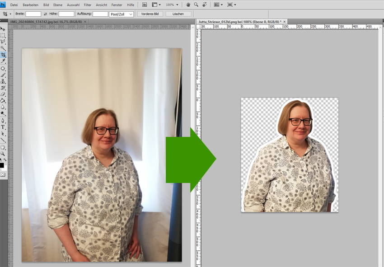Open the Auswahl menu
Image resolution: width=384 pixels, height=267 pixels.
[x=73, y=5]
